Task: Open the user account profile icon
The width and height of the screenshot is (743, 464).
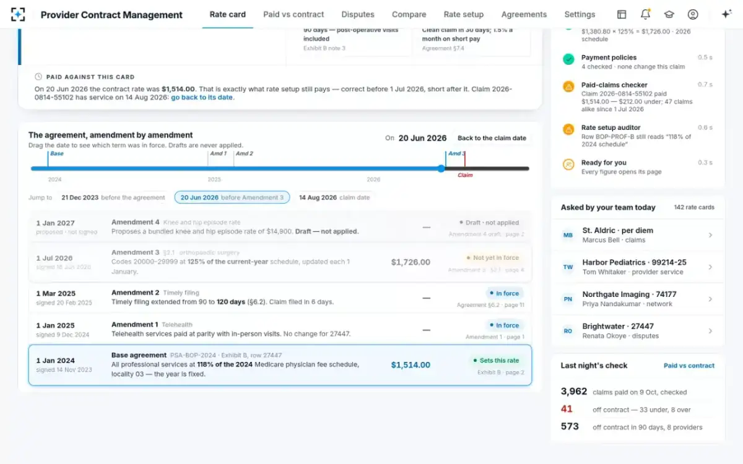Action: [693, 14]
